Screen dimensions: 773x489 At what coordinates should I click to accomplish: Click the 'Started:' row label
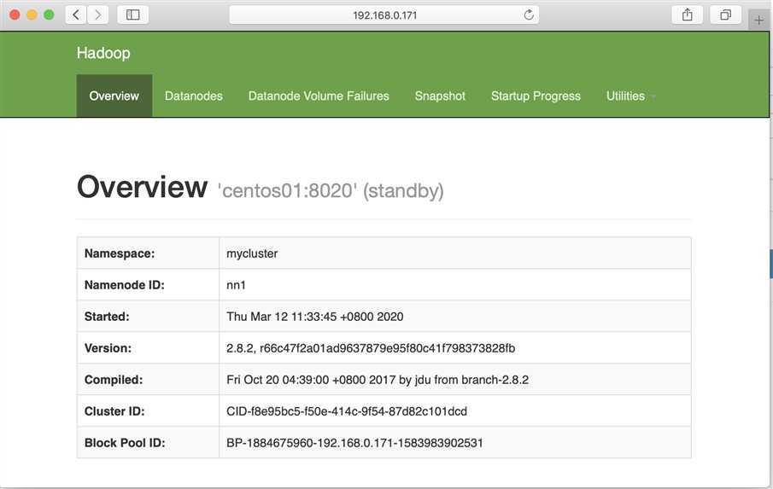click(107, 317)
